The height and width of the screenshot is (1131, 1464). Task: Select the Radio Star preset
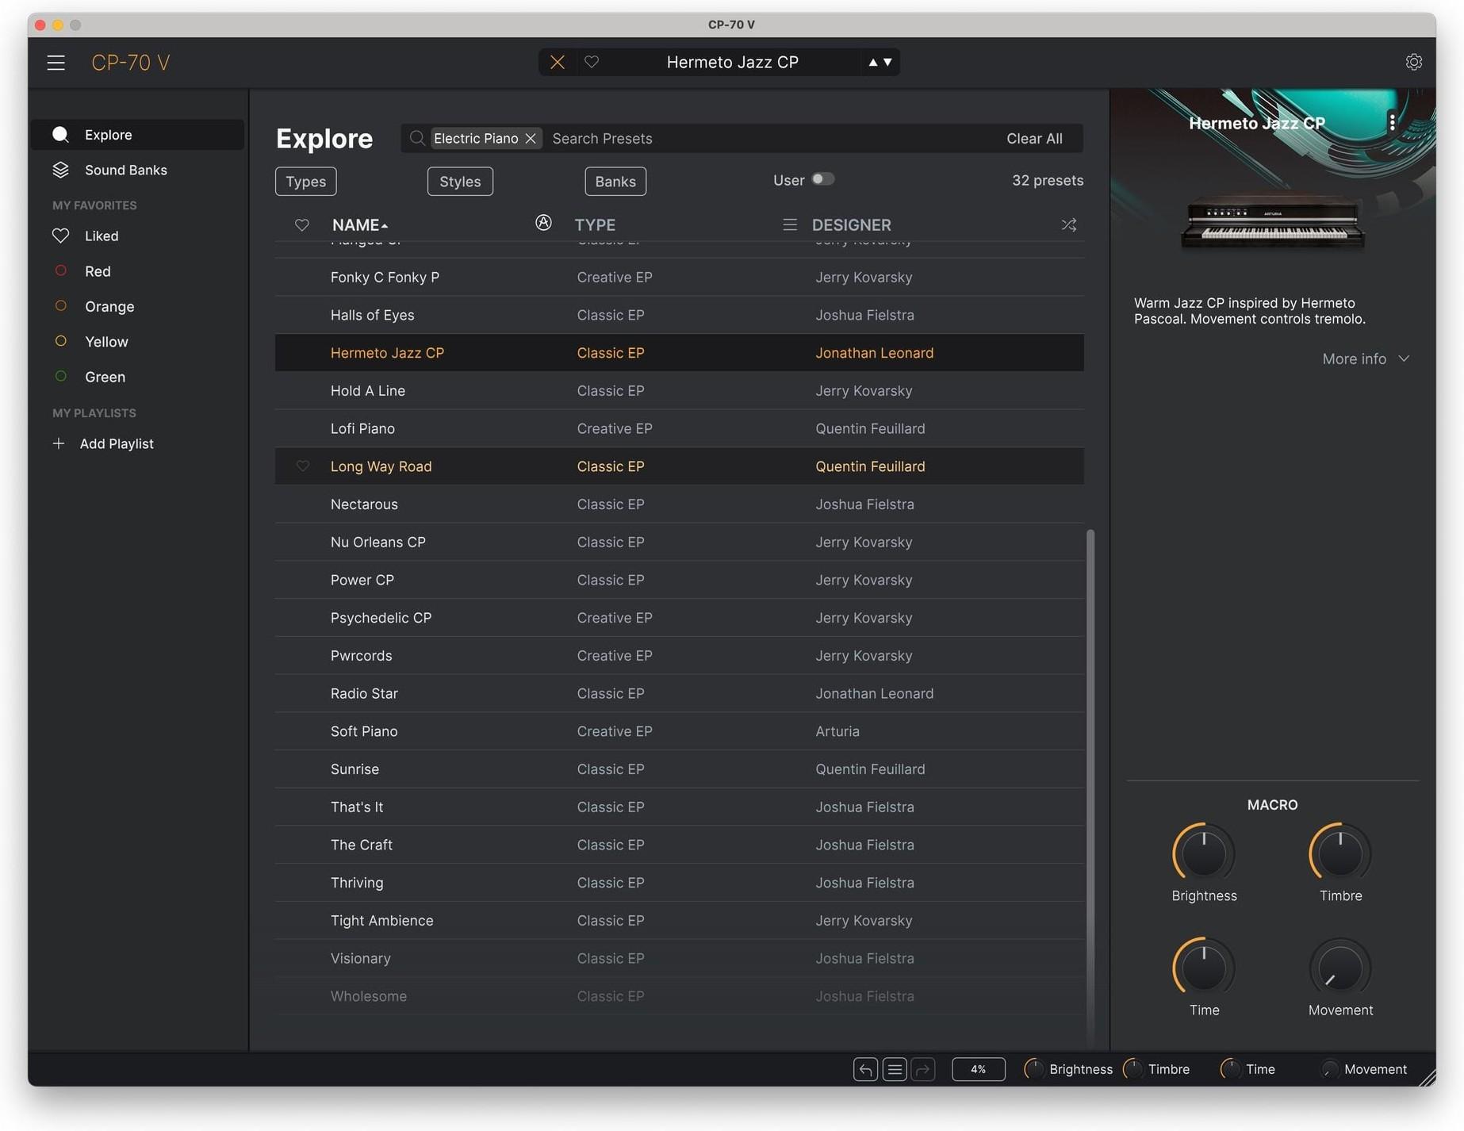[680, 693]
